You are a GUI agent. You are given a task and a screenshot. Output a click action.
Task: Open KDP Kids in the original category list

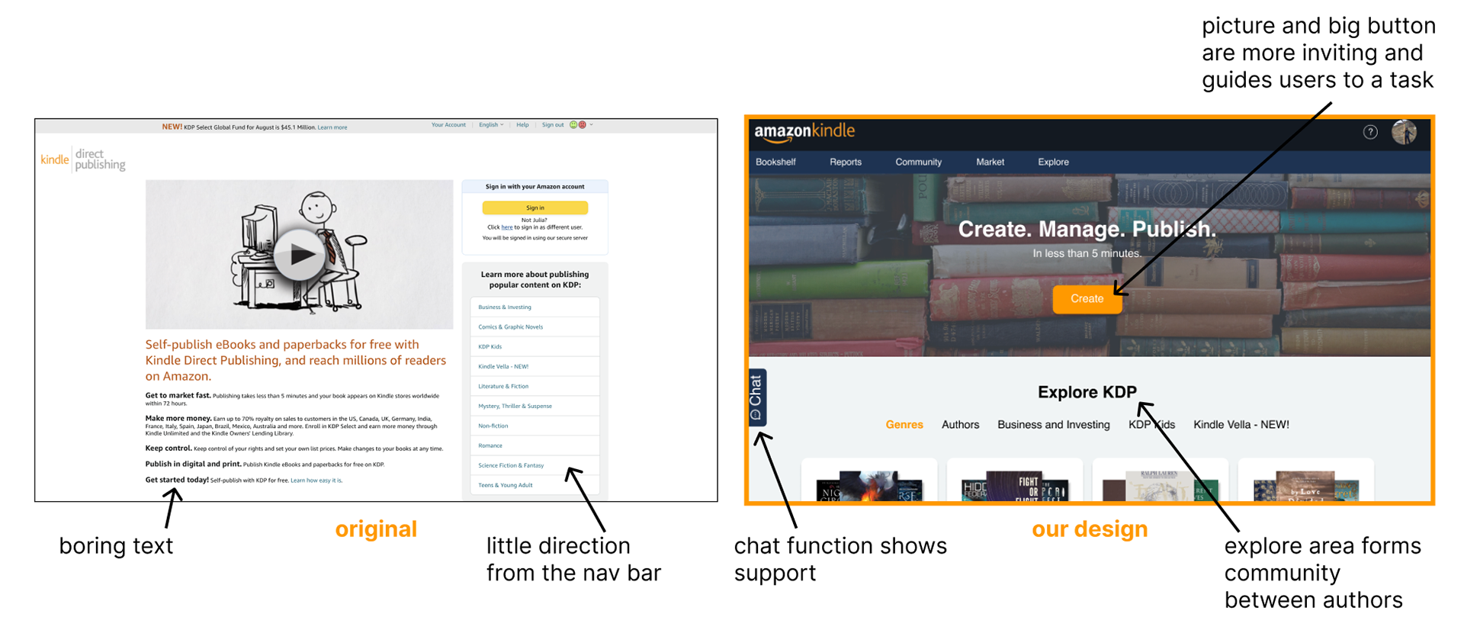click(535, 347)
